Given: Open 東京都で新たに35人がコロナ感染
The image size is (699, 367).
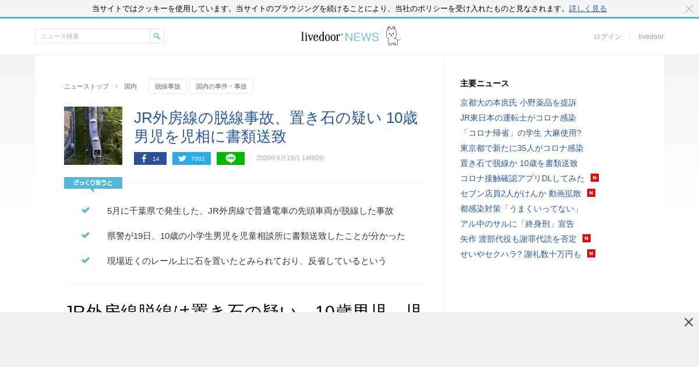Looking at the screenshot, I should pyautogui.click(x=522, y=148).
